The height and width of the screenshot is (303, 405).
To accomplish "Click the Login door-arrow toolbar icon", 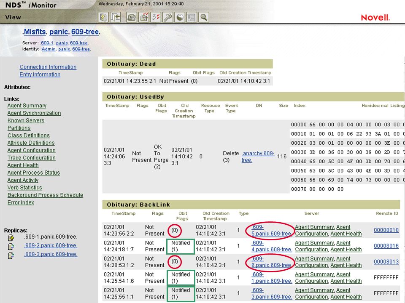I will (116, 17).
